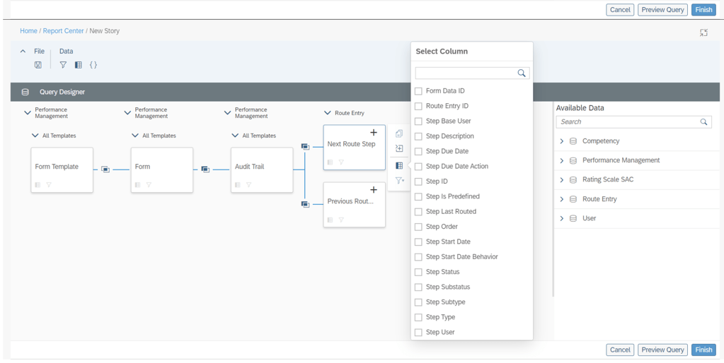This screenshot has width=724, height=363.
Task: Click the plus icon on Next Route Step
Action: [374, 133]
